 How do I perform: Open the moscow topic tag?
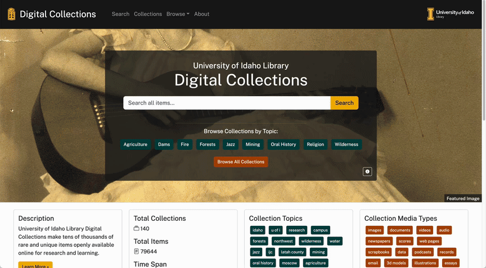click(x=290, y=263)
